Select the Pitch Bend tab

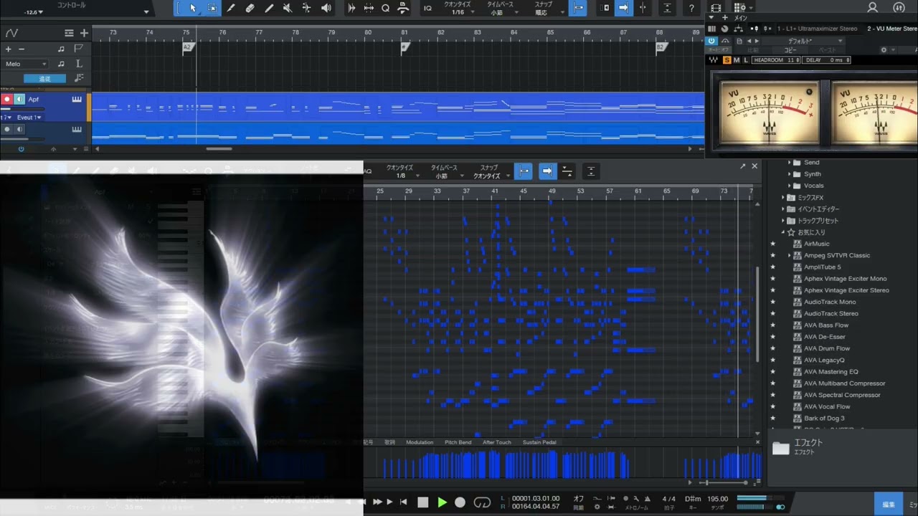click(x=458, y=442)
